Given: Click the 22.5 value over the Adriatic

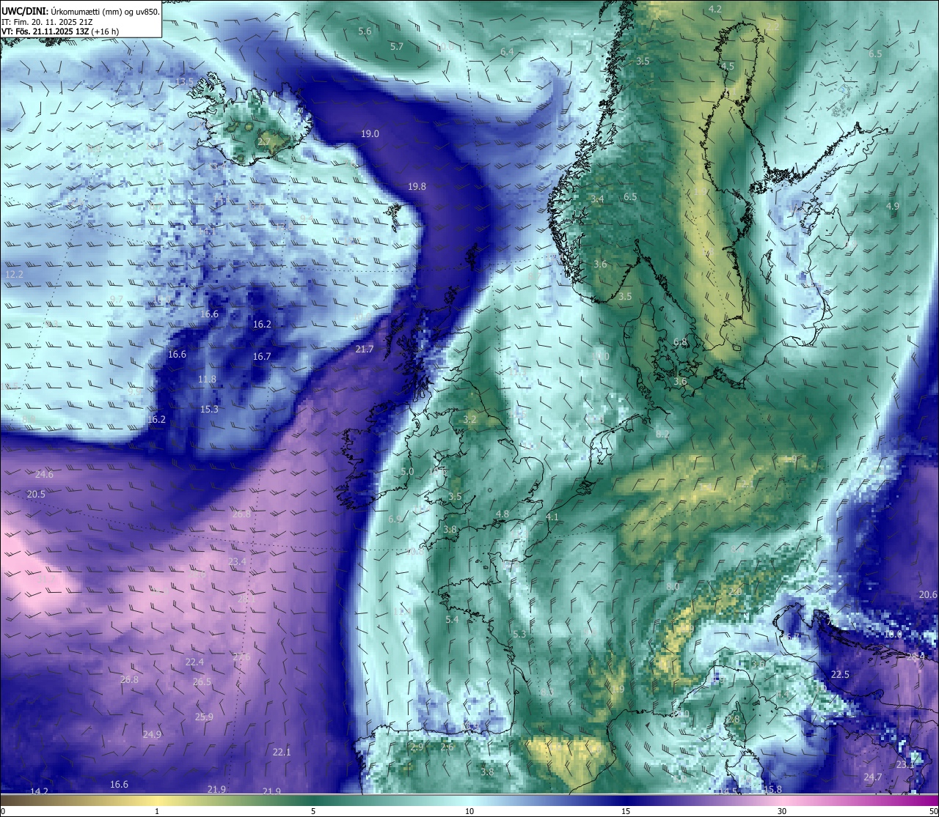Looking at the screenshot, I should coord(840,675).
